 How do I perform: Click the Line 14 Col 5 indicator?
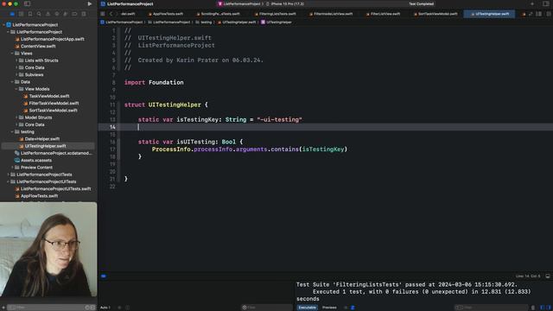(528, 276)
